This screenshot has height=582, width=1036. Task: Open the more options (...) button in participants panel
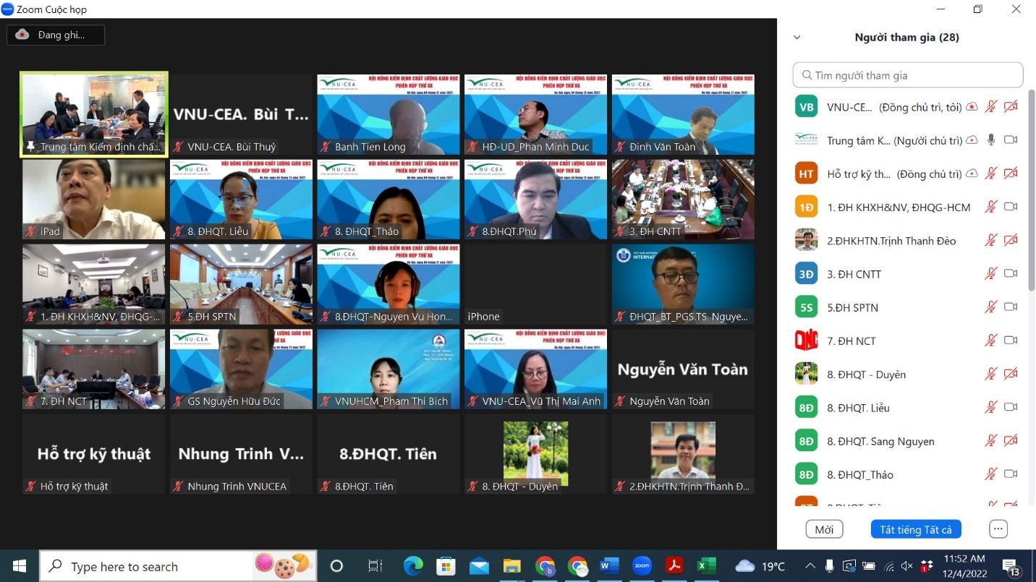click(998, 529)
